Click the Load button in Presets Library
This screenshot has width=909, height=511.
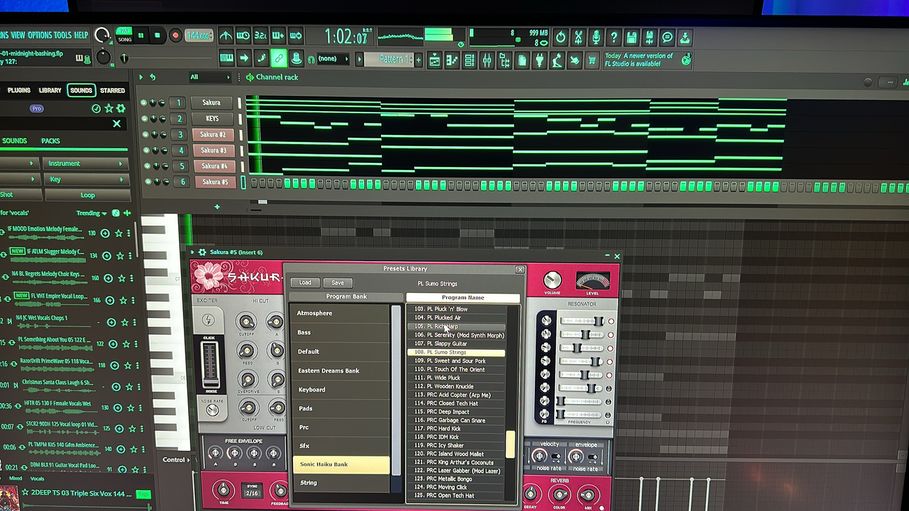click(305, 282)
